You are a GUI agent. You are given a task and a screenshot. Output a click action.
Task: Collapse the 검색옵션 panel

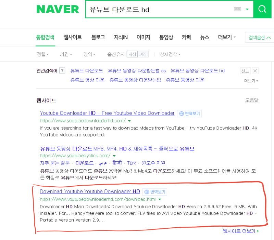pos(259,37)
